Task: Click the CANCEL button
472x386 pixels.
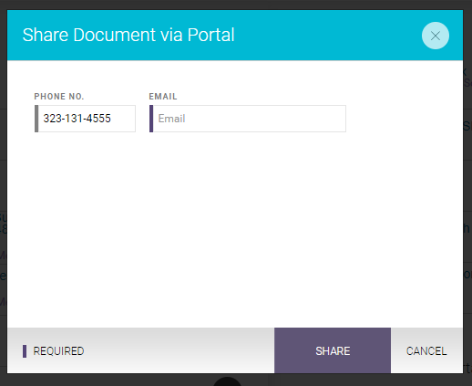Action: [x=426, y=350]
